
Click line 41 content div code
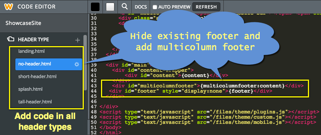[x=177, y=75]
